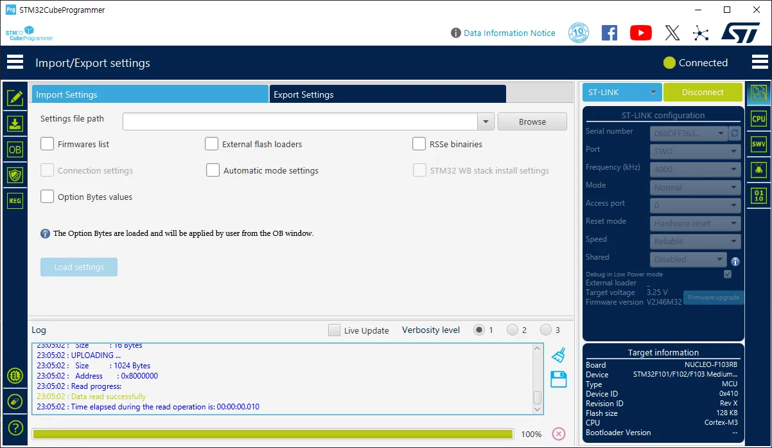
Task: Open the right hamburger menu
Action: click(x=760, y=62)
